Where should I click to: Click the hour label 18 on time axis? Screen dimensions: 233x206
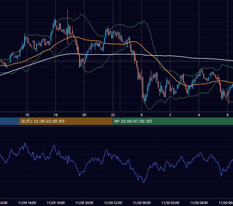pos(56,115)
